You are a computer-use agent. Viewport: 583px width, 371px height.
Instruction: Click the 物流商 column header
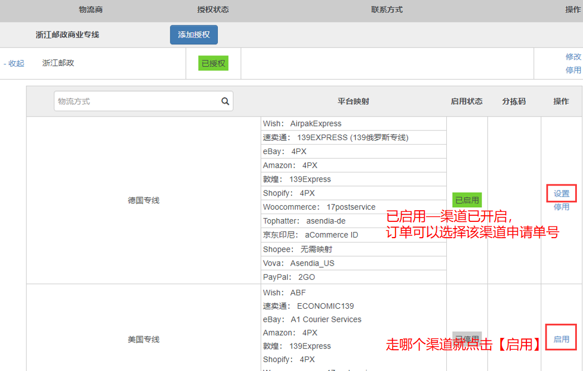coord(91,10)
